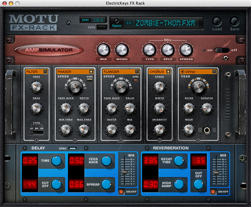Adjust the Chorus SPEED knob
This screenshot has width=251, height=207.
click(159, 87)
